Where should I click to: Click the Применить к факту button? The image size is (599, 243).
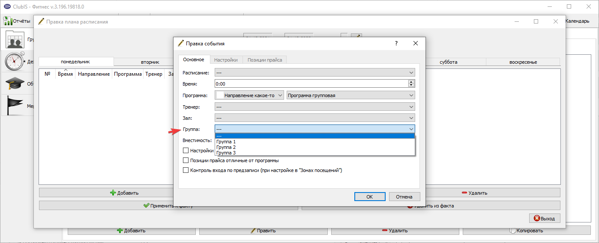coord(168,206)
